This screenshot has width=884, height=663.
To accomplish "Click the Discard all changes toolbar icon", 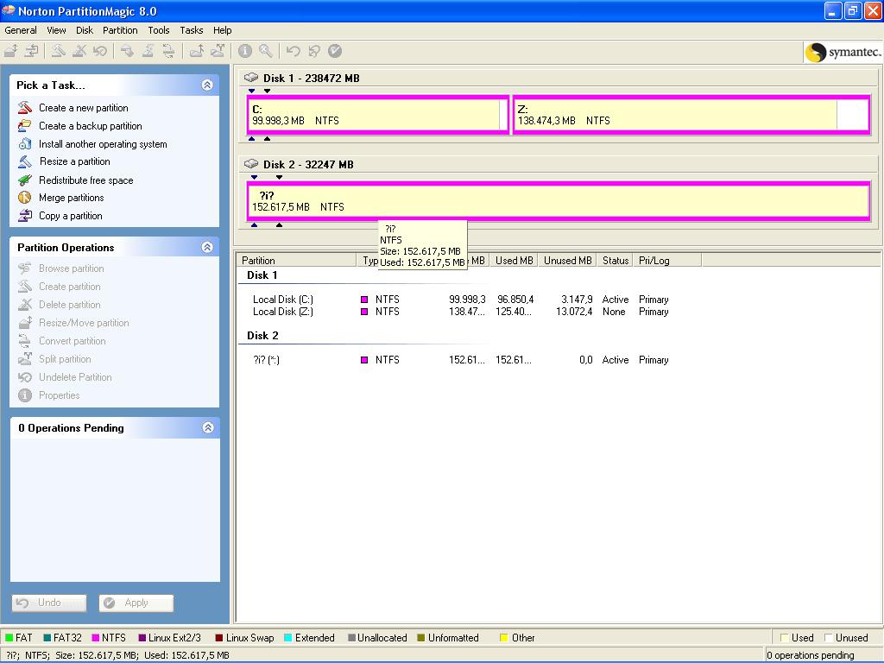I will coord(313,51).
